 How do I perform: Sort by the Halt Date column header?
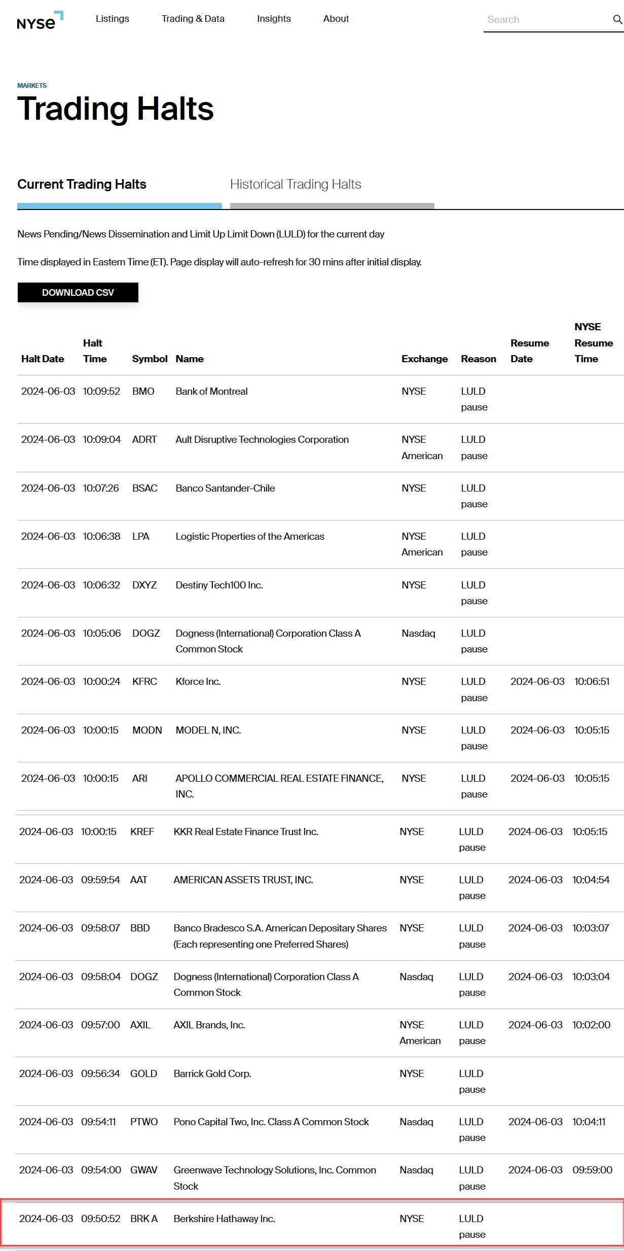[43, 359]
